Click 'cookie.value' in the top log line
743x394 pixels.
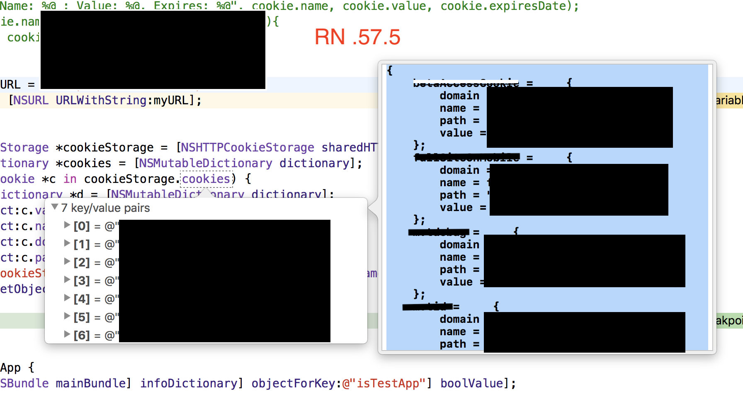384,6
